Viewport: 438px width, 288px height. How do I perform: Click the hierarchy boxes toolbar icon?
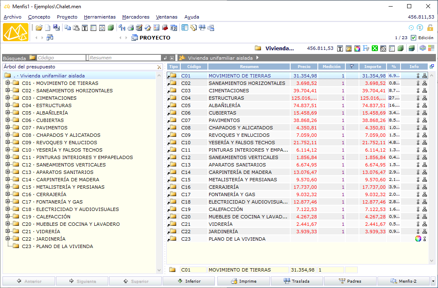coord(211,28)
